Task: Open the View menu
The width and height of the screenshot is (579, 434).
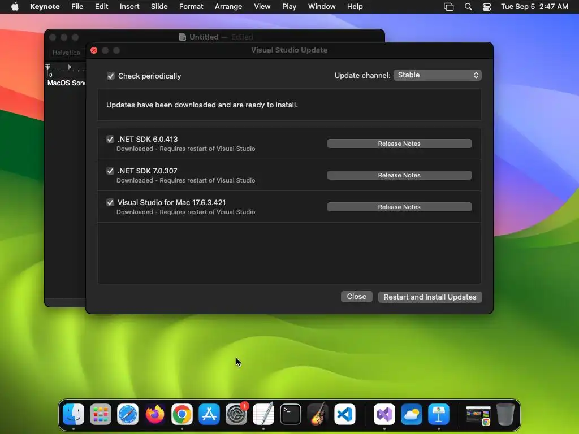Action: (262, 7)
